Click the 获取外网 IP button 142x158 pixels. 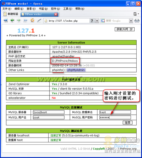click(x=125, y=29)
